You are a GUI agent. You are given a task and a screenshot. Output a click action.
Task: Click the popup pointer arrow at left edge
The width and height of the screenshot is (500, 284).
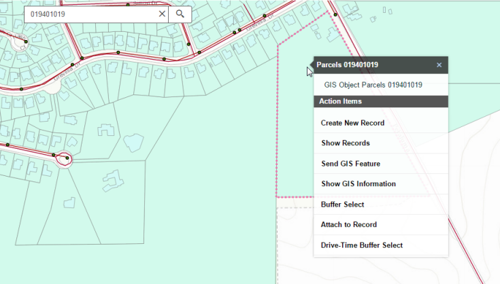311,66
